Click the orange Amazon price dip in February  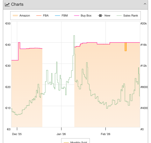[x=126, y=47]
